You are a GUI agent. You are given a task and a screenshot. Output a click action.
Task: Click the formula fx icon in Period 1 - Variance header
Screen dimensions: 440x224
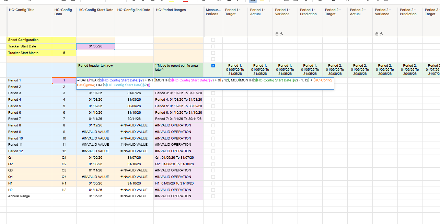coord(281,34)
